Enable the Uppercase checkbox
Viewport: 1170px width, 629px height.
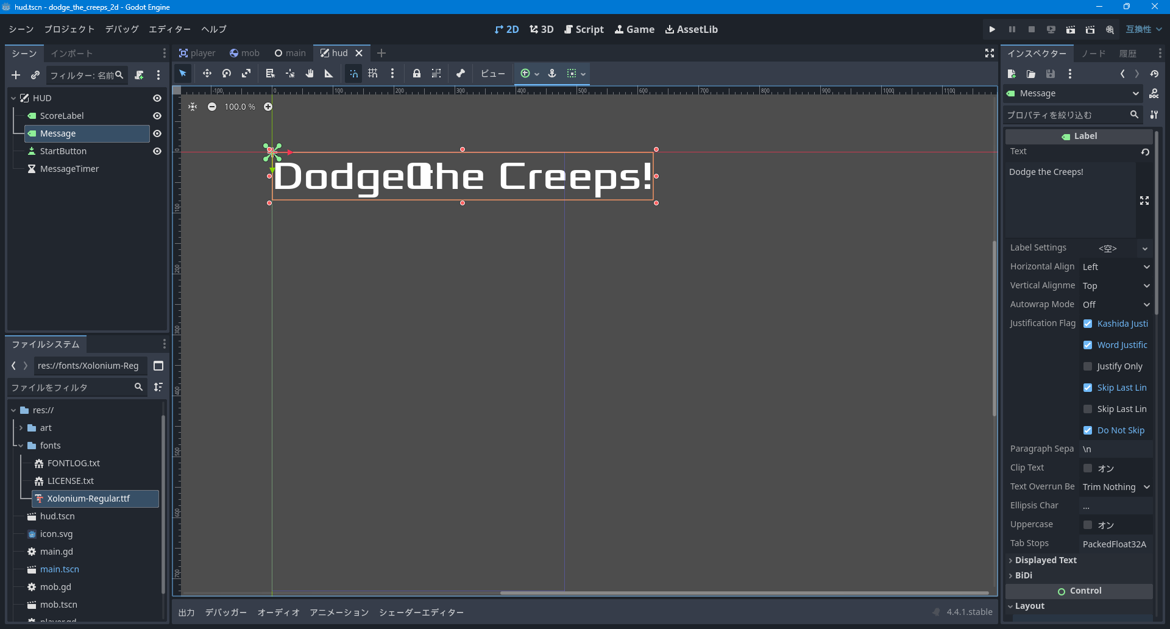coord(1088,525)
